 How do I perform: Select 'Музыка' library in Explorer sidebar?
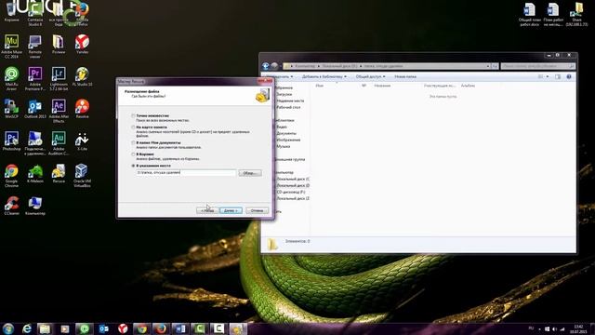coord(284,147)
